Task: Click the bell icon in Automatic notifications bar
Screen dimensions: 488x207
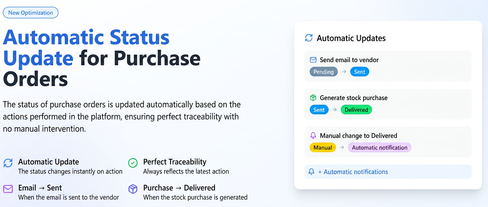Action: [311, 172]
